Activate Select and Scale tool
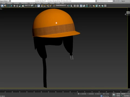Image resolution: width=130 pixels, height=97 pixels. (x=20, y=6)
